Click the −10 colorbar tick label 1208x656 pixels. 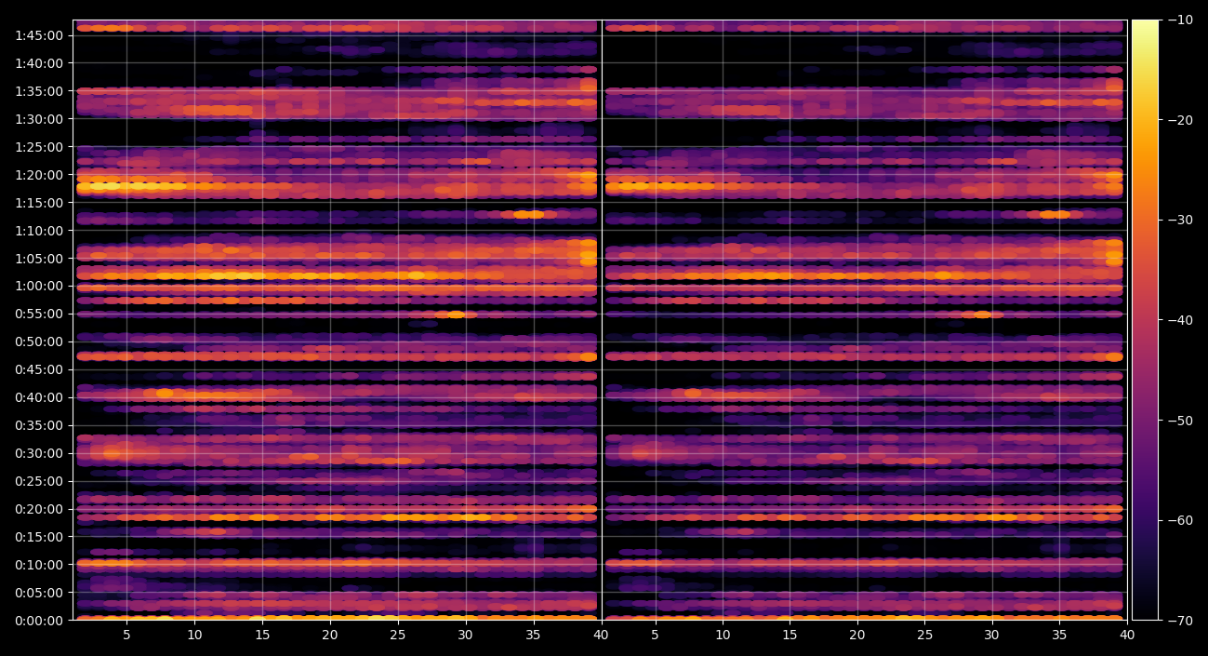coord(1181,20)
